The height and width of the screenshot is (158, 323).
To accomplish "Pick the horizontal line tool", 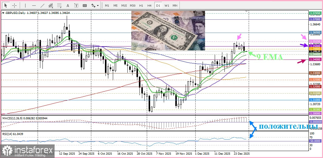I will [34, 5].
